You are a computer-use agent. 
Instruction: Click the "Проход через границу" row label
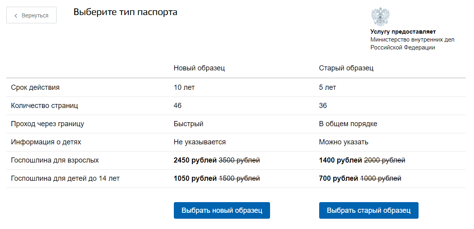coord(48,124)
